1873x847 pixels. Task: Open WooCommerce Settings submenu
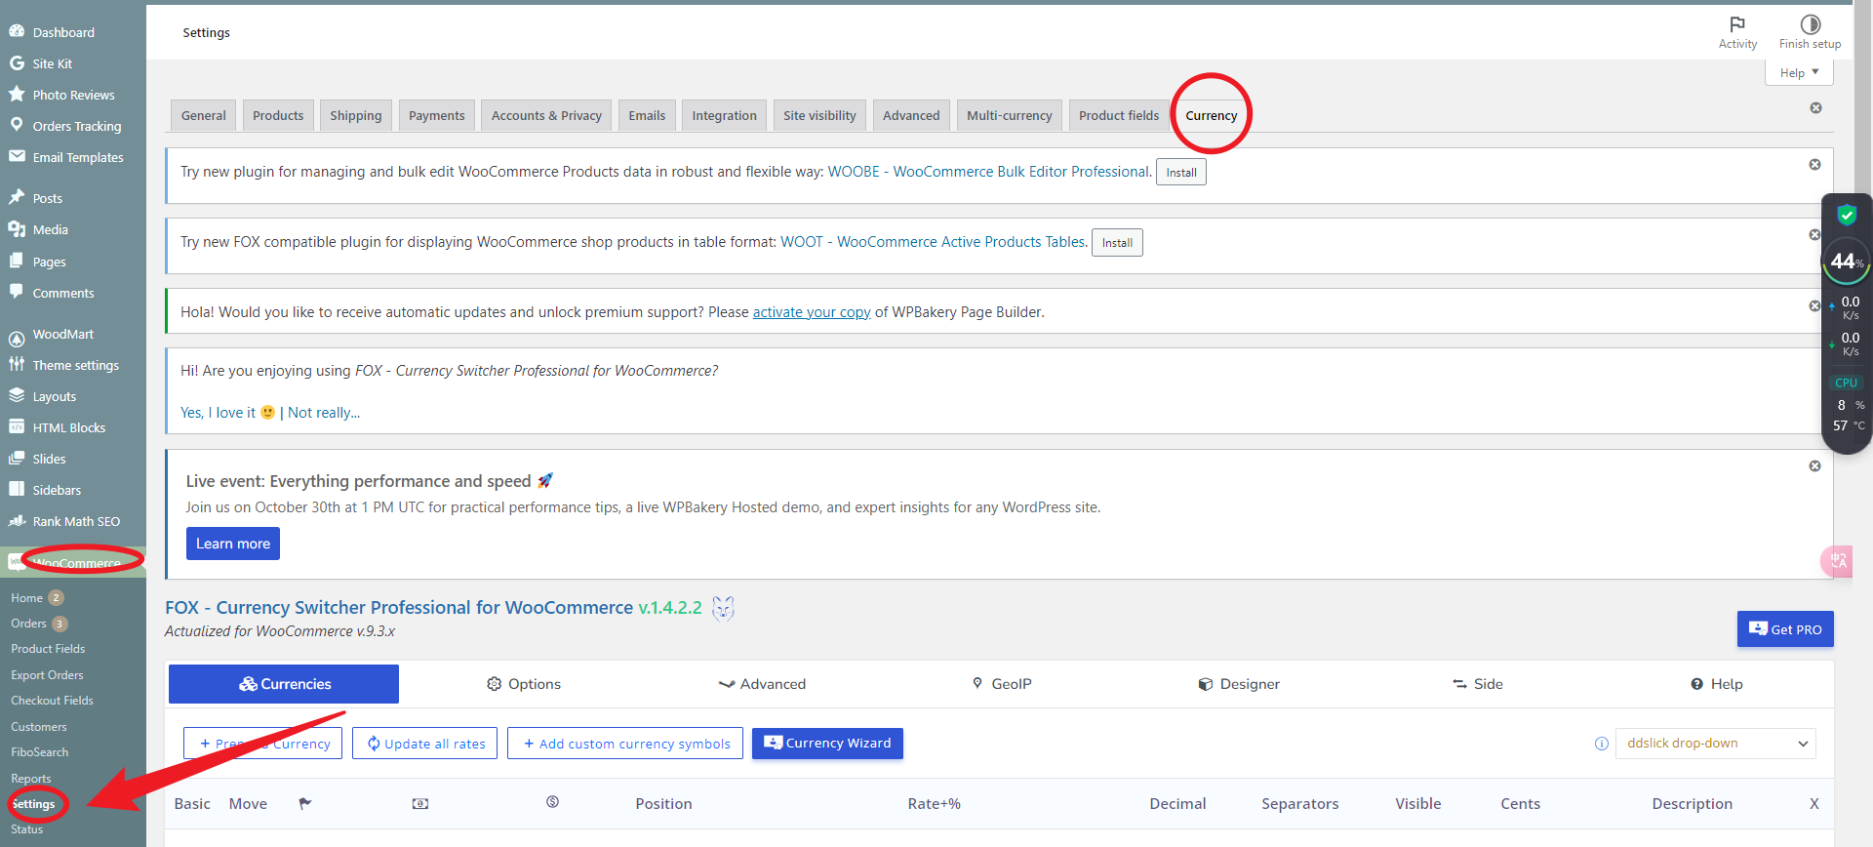click(33, 804)
